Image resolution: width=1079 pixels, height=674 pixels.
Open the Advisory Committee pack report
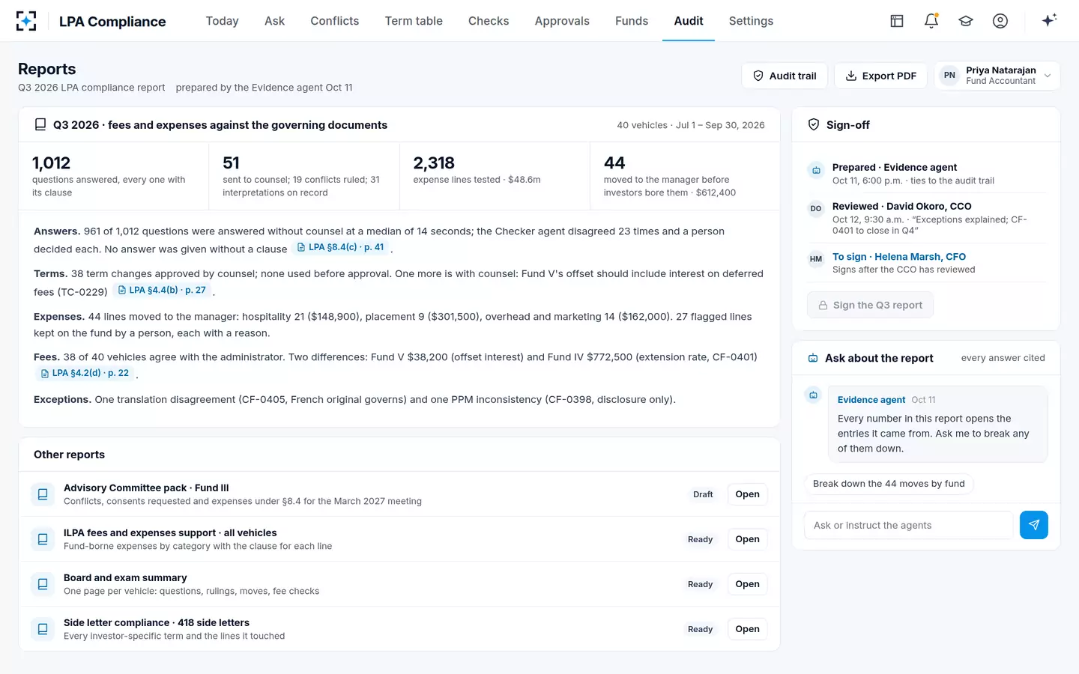tap(747, 494)
